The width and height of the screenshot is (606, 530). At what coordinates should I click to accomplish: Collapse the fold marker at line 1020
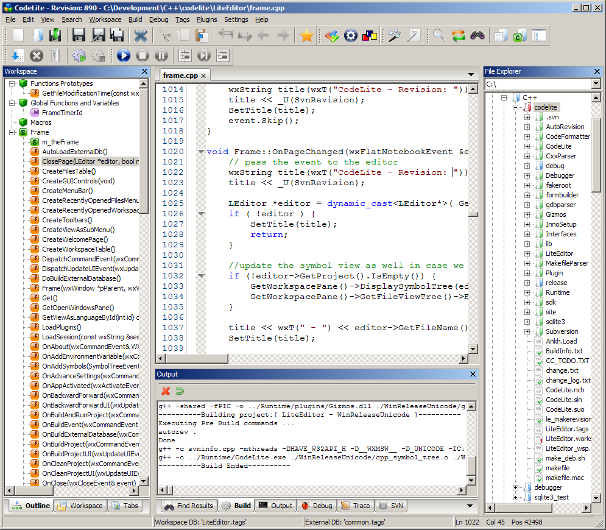[x=201, y=152]
